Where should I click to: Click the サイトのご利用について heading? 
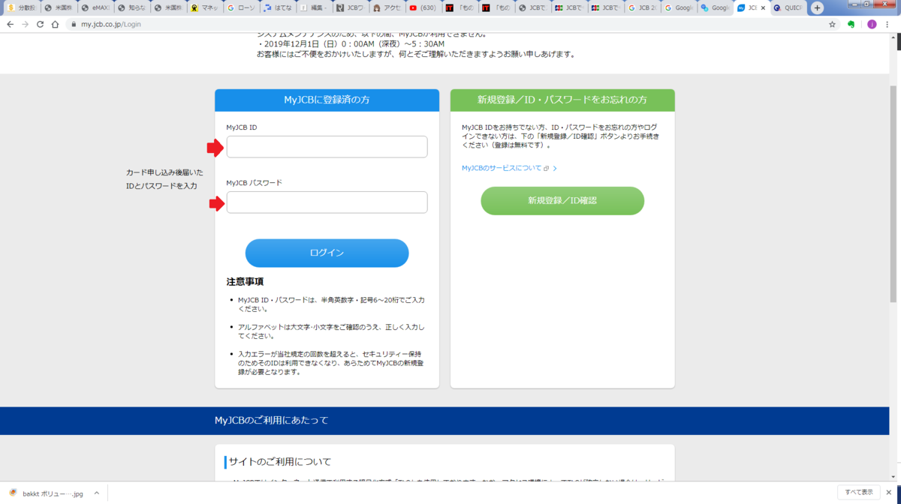pyautogui.click(x=280, y=462)
